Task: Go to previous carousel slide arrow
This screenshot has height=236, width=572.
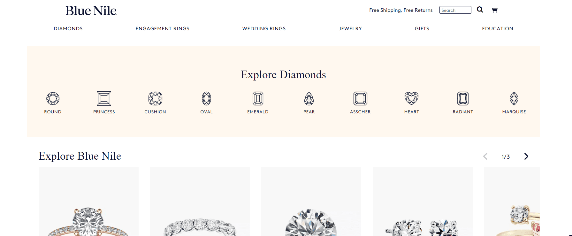Action: click(485, 156)
